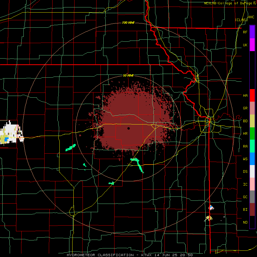The image size is (257, 257).
Task: Click the GR legend label
Action: coord(245,108)
